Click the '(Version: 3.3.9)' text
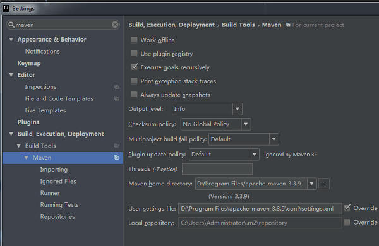This screenshot has height=246, width=379. point(229,196)
